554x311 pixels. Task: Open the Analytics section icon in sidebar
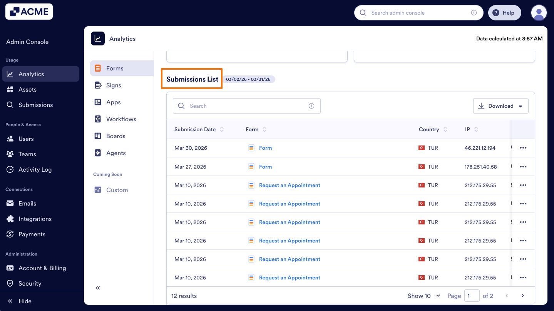click(x=10, y=74)
